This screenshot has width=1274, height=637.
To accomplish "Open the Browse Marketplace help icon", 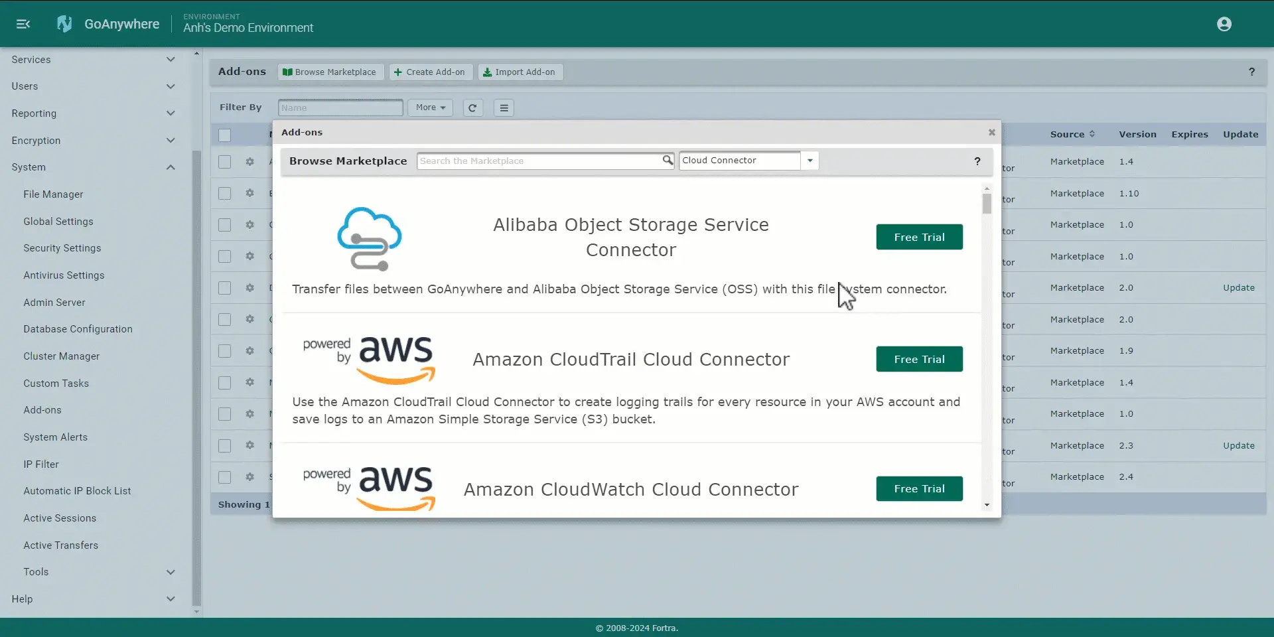I will click(977, 161).
